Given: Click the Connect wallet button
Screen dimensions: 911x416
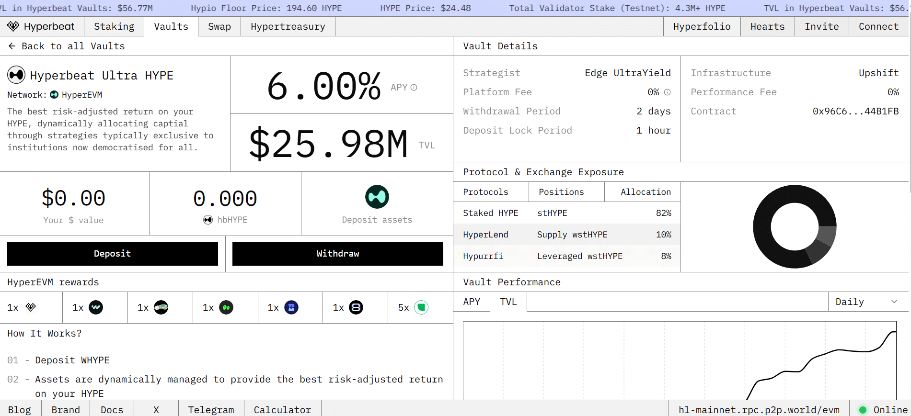Looking at the screenshot, I should point(879,26).
